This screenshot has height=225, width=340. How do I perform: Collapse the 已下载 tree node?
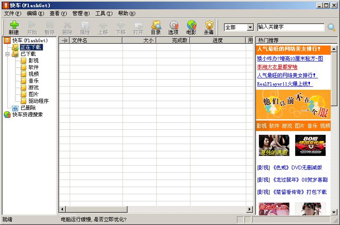(x=7, y=54)
